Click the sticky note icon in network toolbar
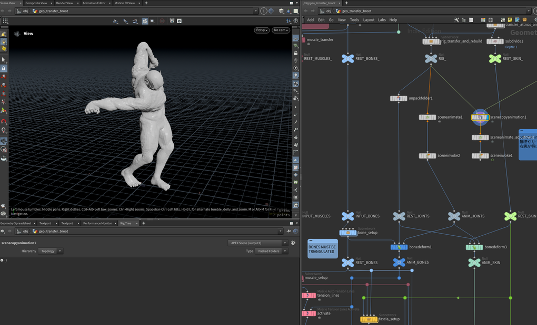This screenshot has height=325, width=537. click(x=510, y=20)
